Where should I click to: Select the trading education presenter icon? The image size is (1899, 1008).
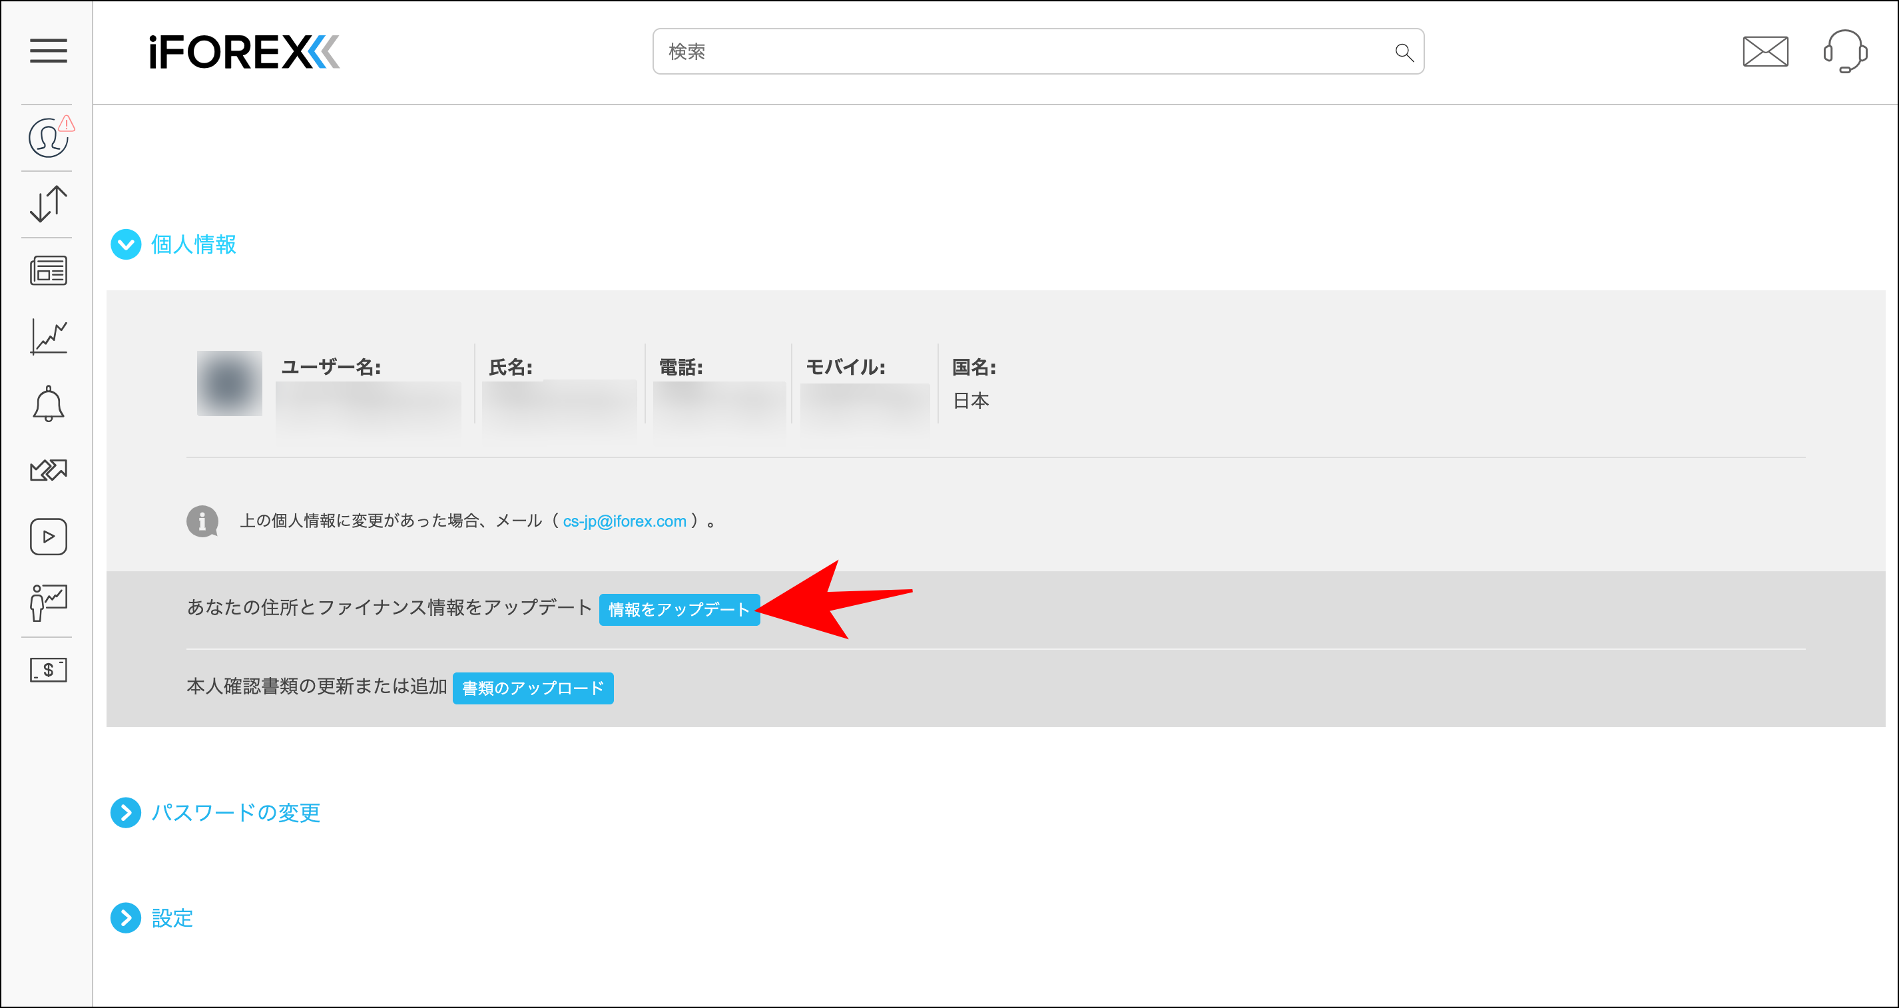pyautogui.click(x=47, y=603)
